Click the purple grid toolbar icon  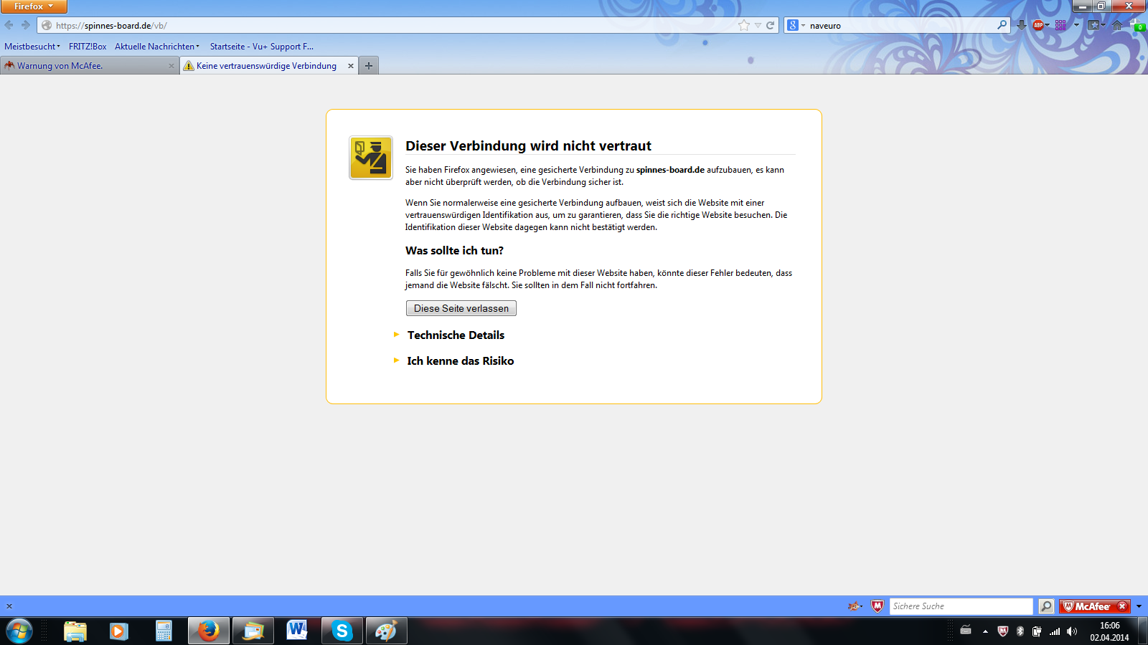click(x=1060, y=25)
